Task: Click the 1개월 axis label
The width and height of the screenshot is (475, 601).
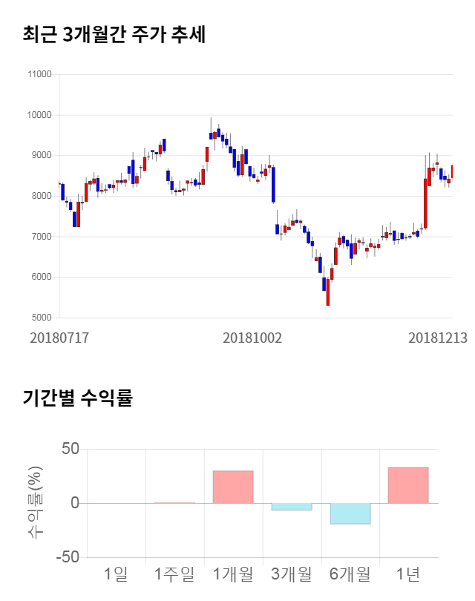Action: pyautogui.click(x=233, y=574)
